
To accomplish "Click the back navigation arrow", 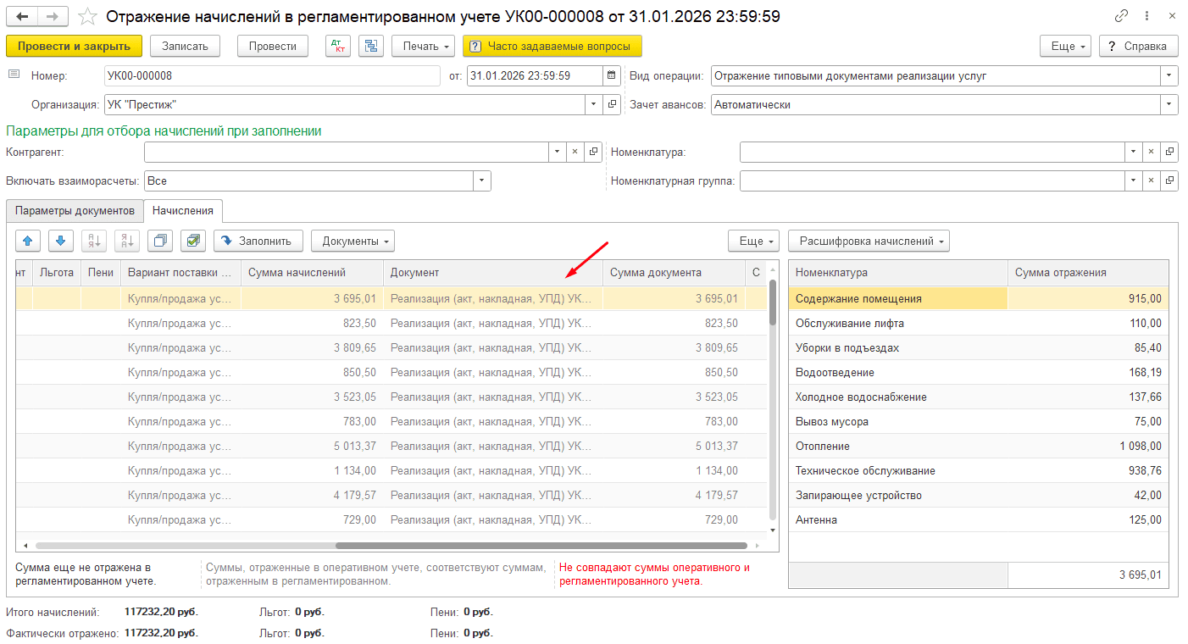I will [x=22, y=16].
